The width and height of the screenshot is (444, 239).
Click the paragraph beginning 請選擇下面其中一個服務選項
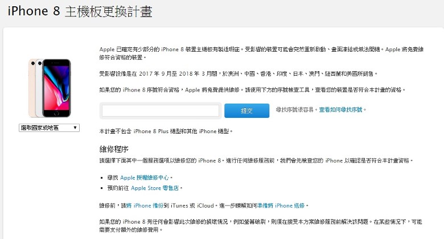click(256, 160)
